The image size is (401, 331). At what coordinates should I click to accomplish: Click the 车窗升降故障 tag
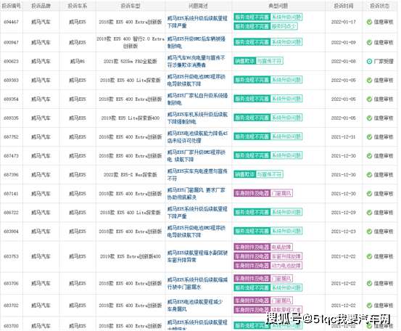[286, 256]
